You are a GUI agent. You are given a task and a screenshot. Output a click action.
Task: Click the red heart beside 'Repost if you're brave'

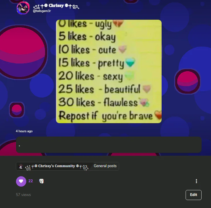coord(158,115)
